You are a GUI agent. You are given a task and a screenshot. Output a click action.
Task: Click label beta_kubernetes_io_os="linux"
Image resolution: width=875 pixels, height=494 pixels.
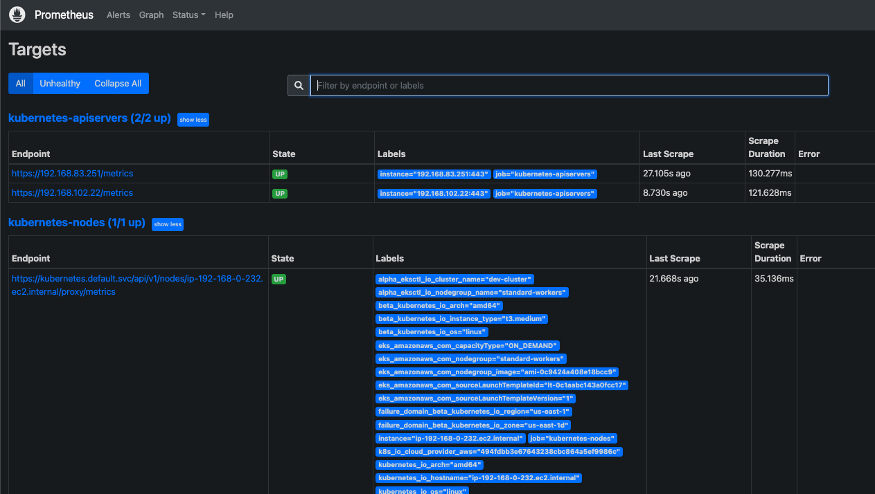tap(431, 331)
